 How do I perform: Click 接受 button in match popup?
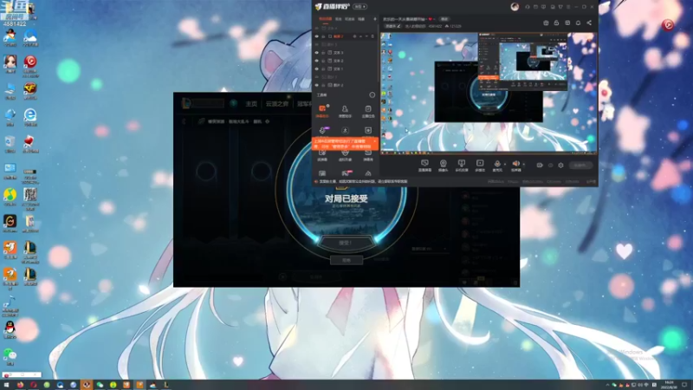click(346, 243)
